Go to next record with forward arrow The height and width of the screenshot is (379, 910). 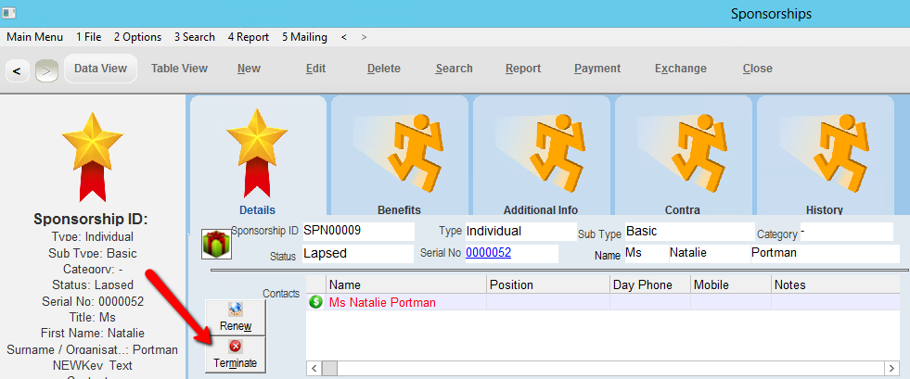point(44,70)
